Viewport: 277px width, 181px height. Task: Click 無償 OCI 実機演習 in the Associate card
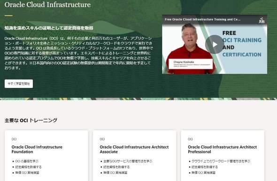pyautogui.click(x=115, y=173)
